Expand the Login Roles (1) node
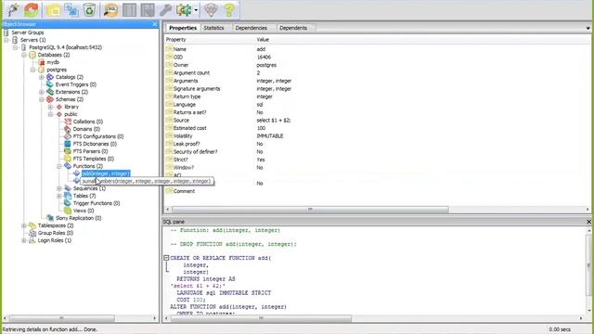 (24, 240)
